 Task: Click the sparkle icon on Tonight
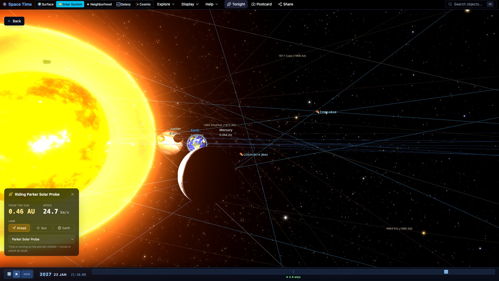[x=229, y=4]
